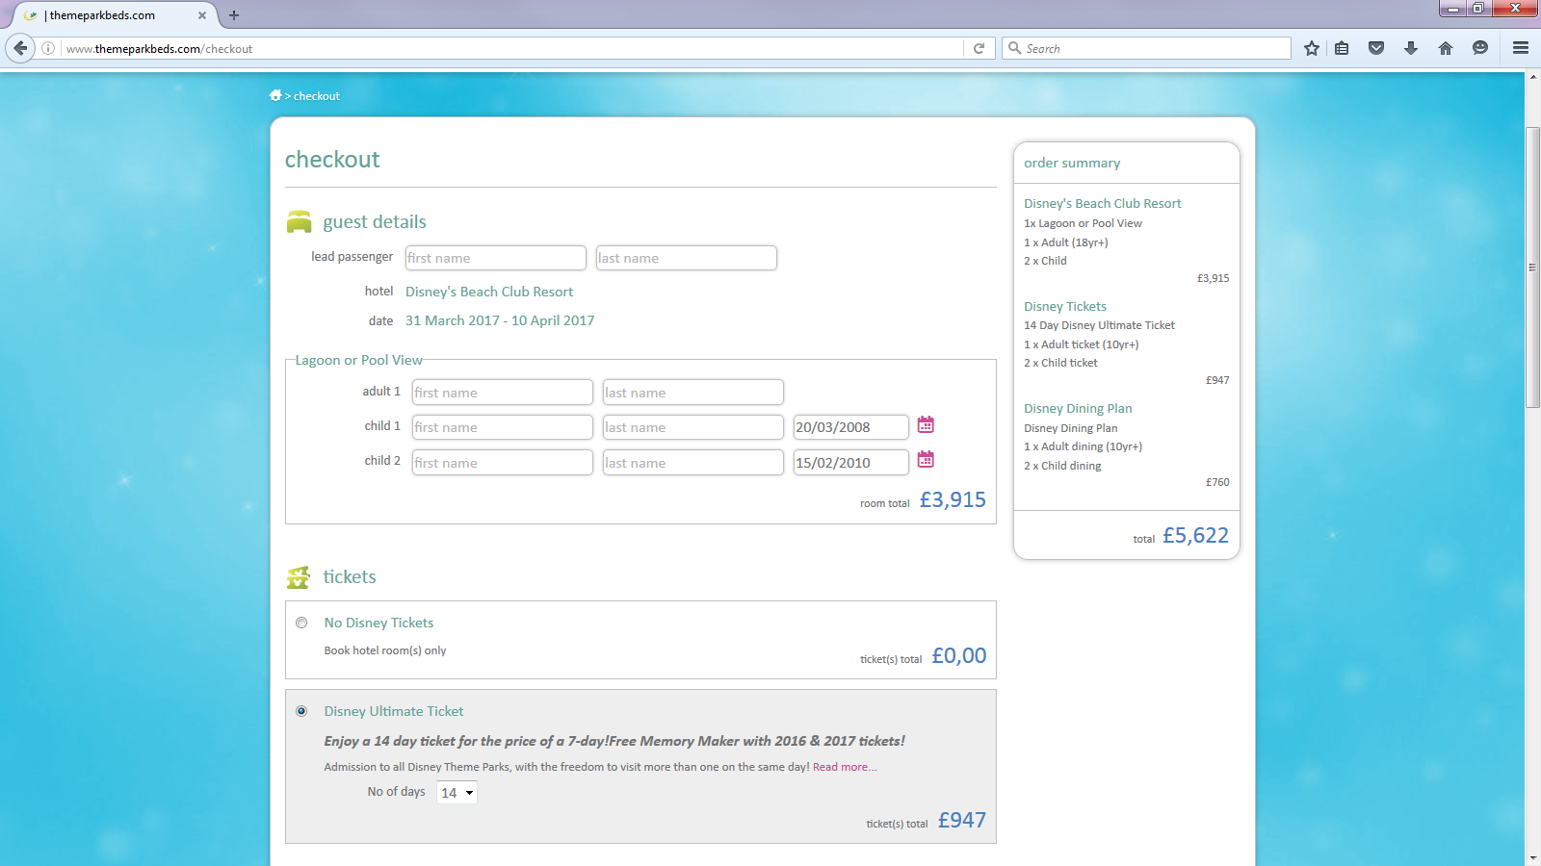Click the Read more link

[x=845, y=767]
